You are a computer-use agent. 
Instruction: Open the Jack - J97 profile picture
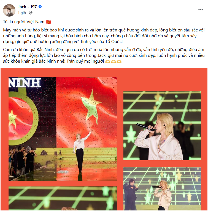pos(9,10)
